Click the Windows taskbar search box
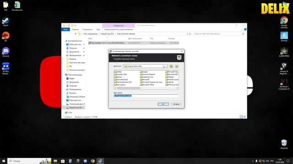Viewport: 293px width, 164px height. click(29, 161)
